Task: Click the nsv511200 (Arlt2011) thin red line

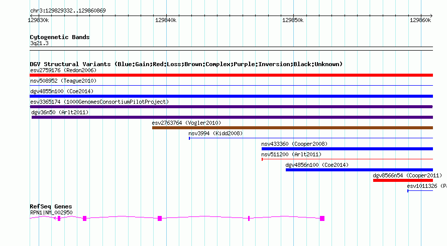Action: [347, 159]
